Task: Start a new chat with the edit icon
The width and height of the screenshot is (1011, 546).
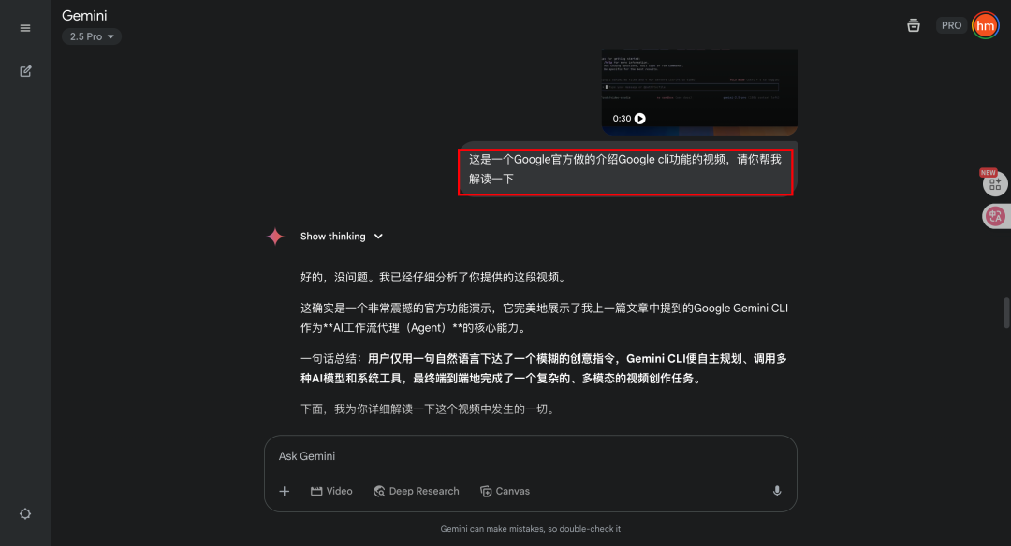Action: (25, 71)
